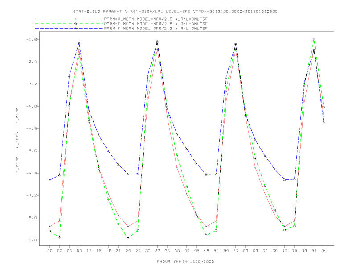Click the blue dashed legend line sample
The image size is (353, 273).
tap(69, 29)
